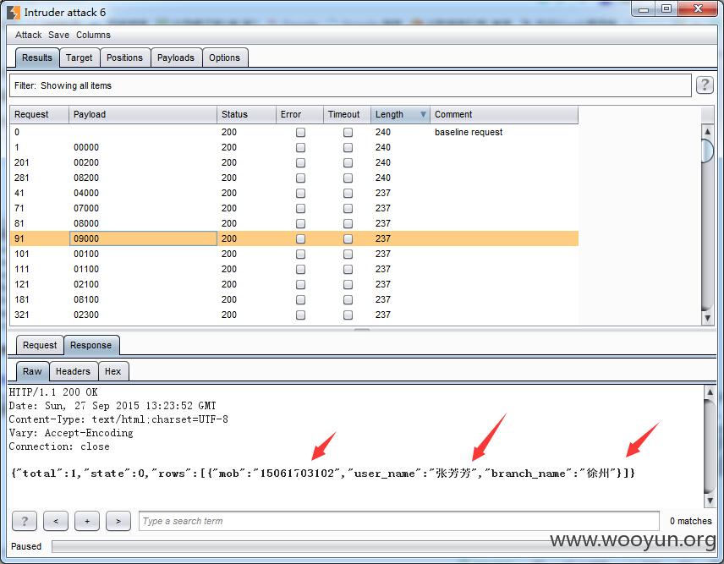Click the Filter: Showing all items bar
The image size is (724, 564).
[x=350, y=85]
